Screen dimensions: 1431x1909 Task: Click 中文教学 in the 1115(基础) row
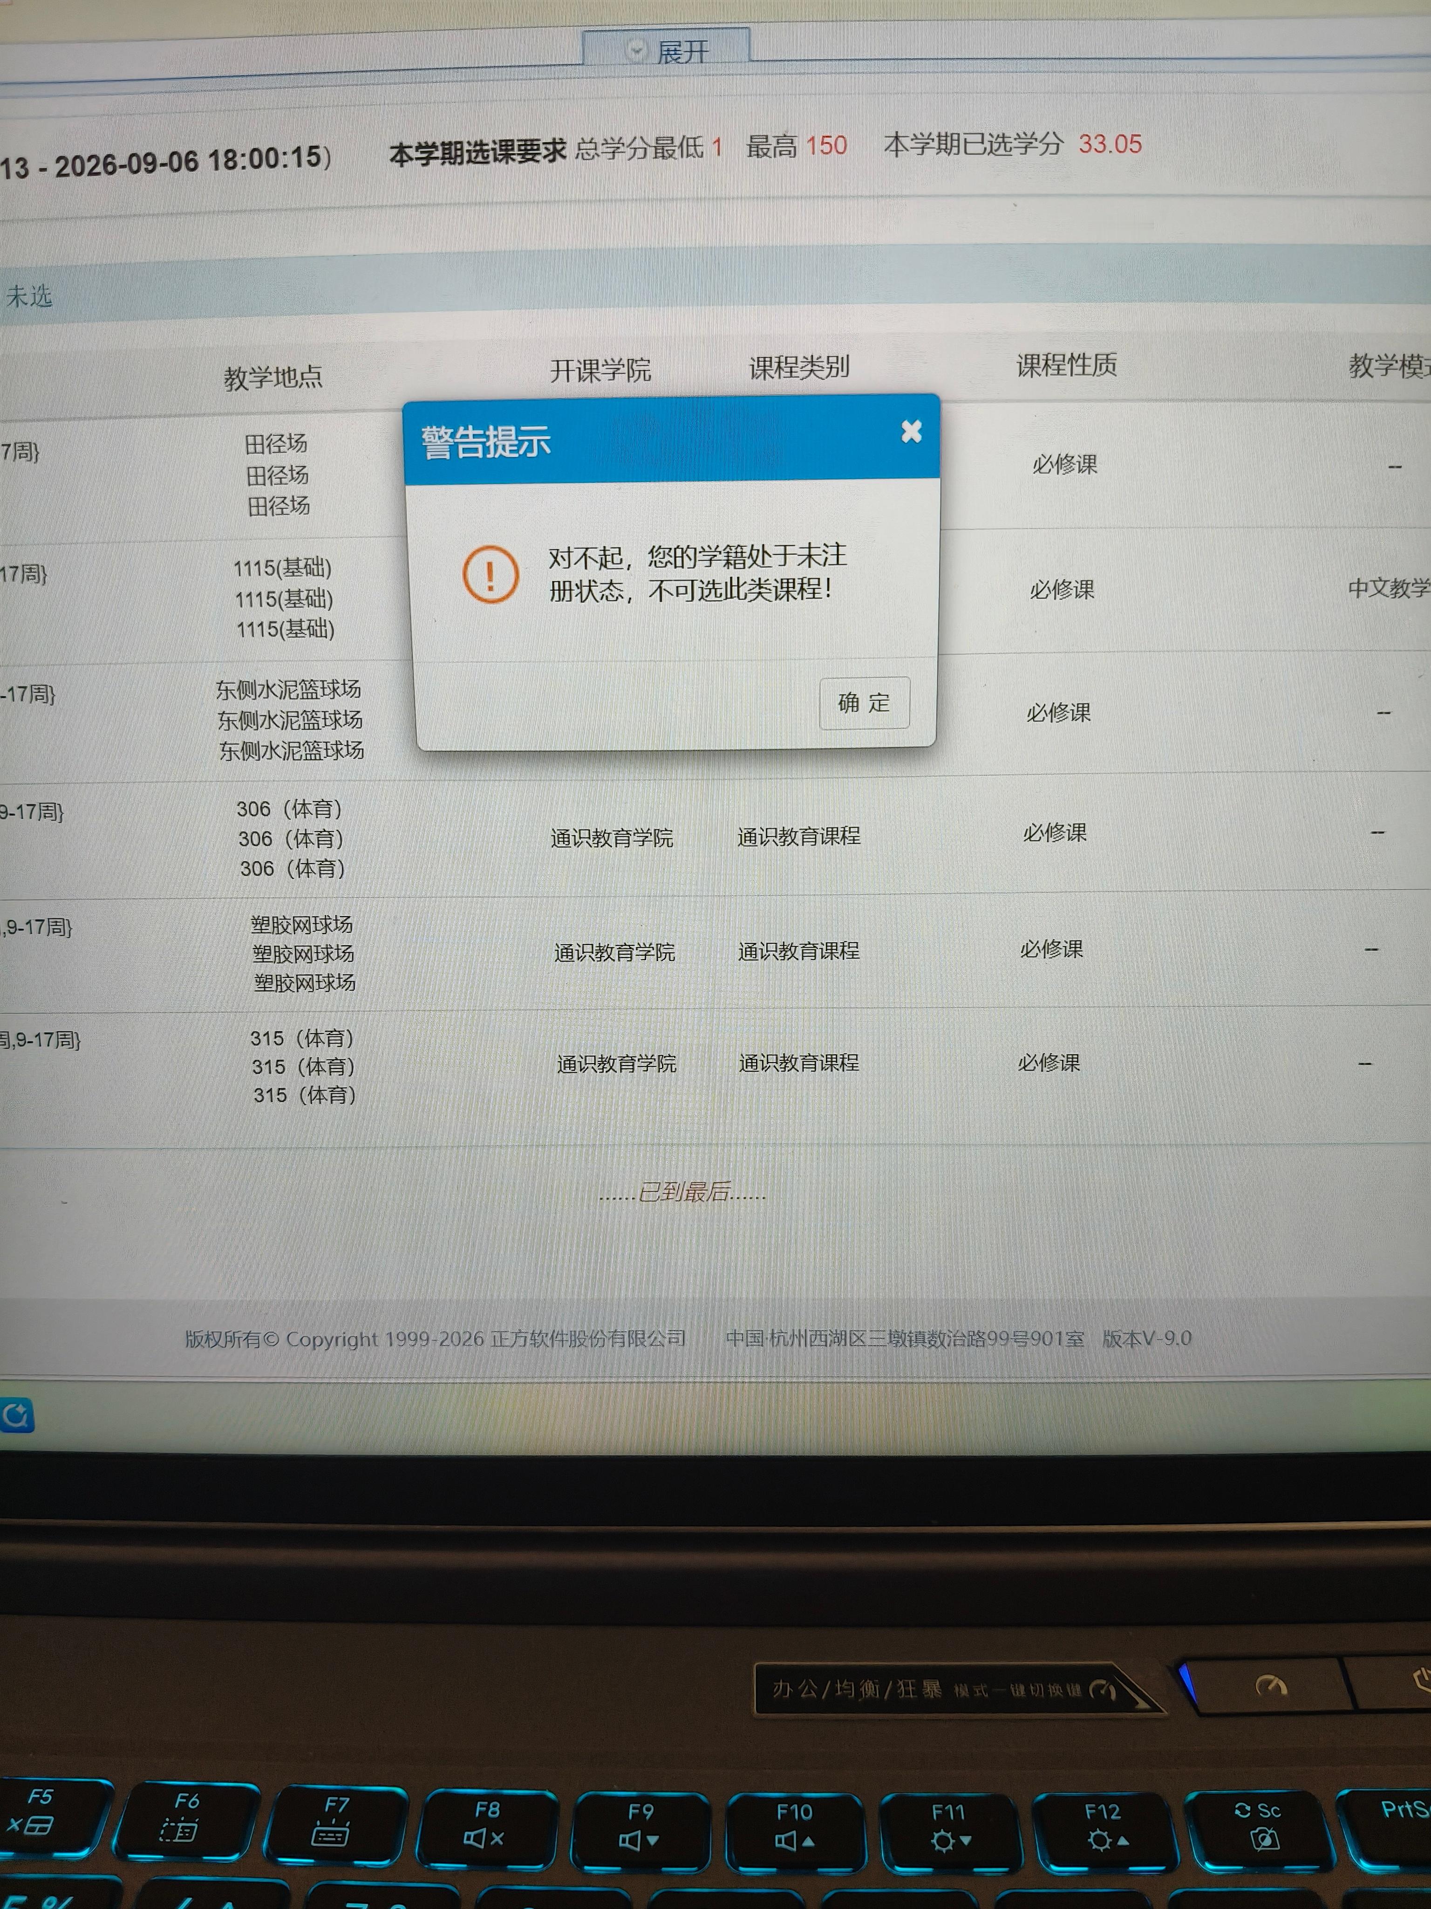click(x=1389, y=589)
